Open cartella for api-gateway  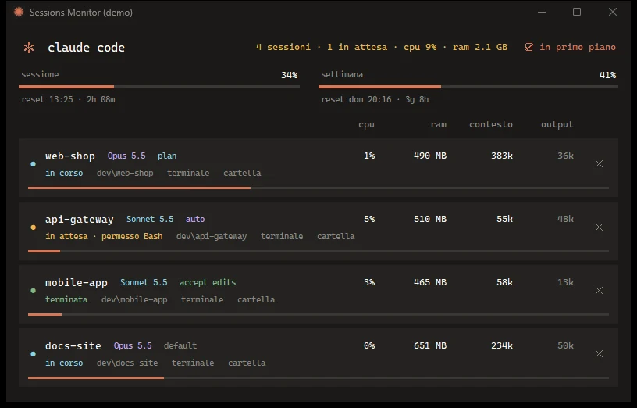click(x=336, y=236)
